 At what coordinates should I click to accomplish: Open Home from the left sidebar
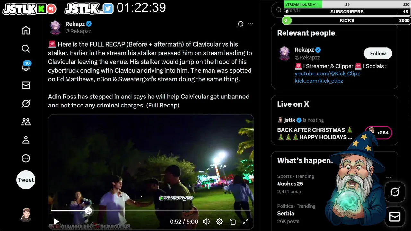26,30
